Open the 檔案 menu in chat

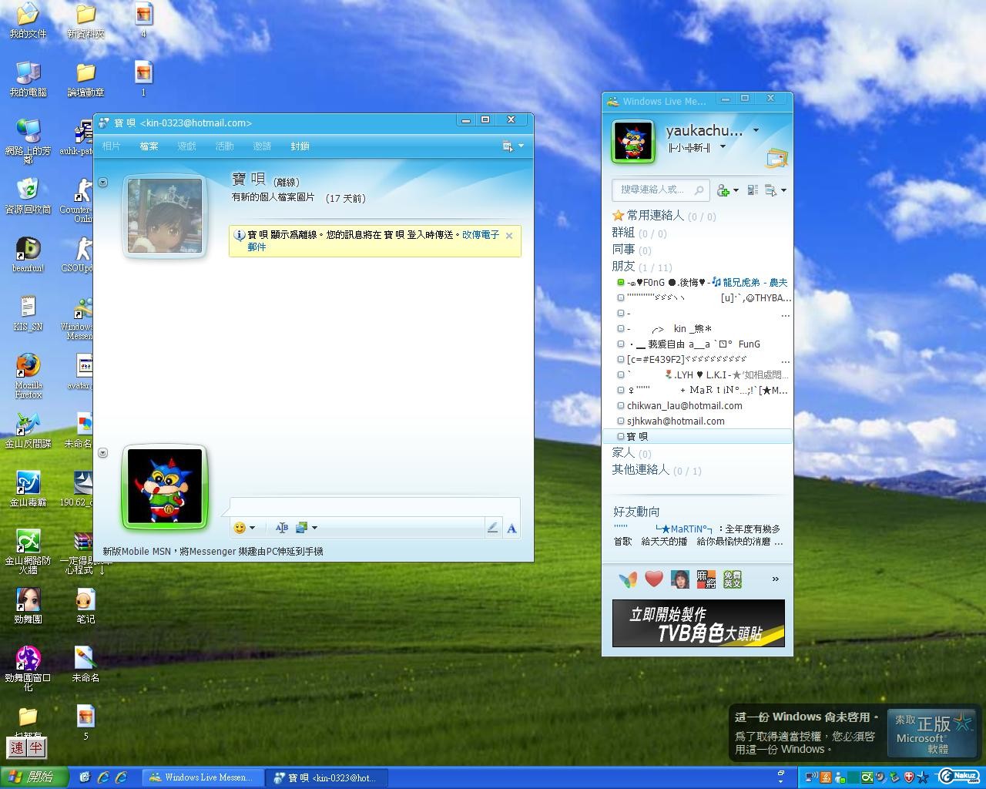[x=149, y=146]
